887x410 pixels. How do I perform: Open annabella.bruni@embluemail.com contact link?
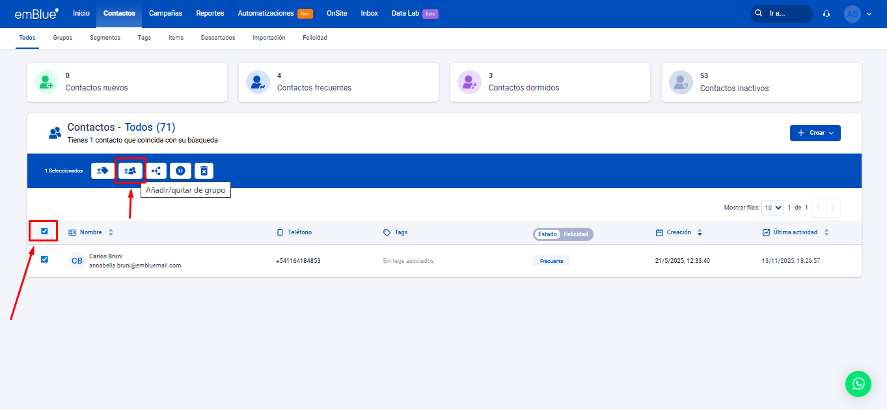pos(135,266)
